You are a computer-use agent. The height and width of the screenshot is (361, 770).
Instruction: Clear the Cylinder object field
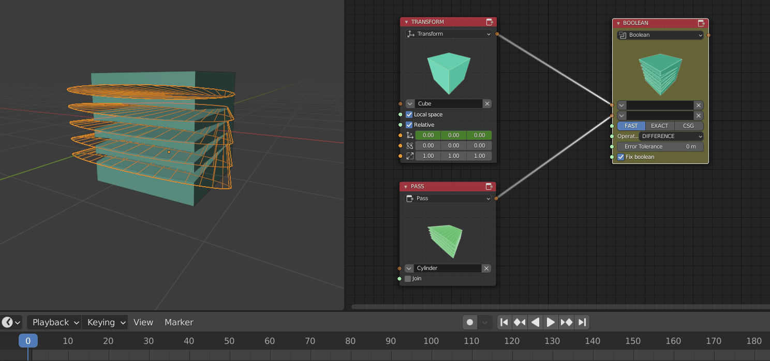[486, 268]
